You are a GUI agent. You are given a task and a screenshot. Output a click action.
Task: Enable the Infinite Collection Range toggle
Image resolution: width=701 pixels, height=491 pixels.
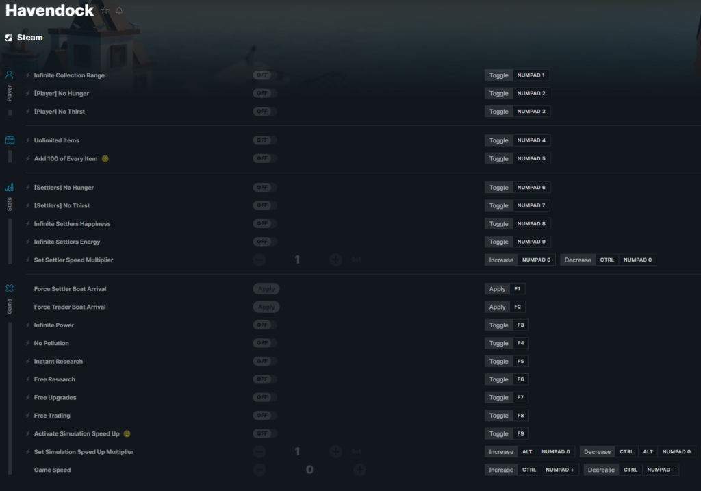pos(265,75)
